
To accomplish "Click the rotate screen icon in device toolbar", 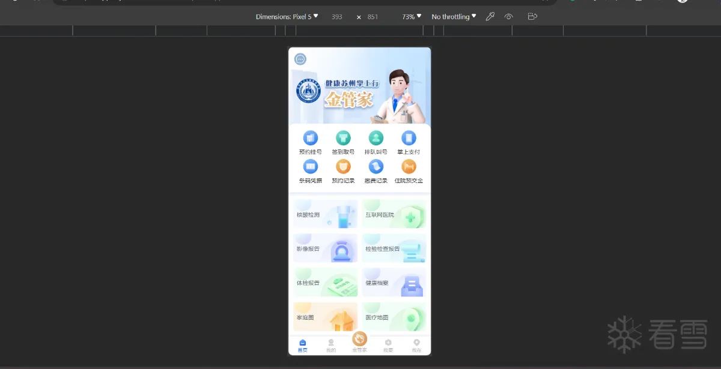I will coord(532,17).
